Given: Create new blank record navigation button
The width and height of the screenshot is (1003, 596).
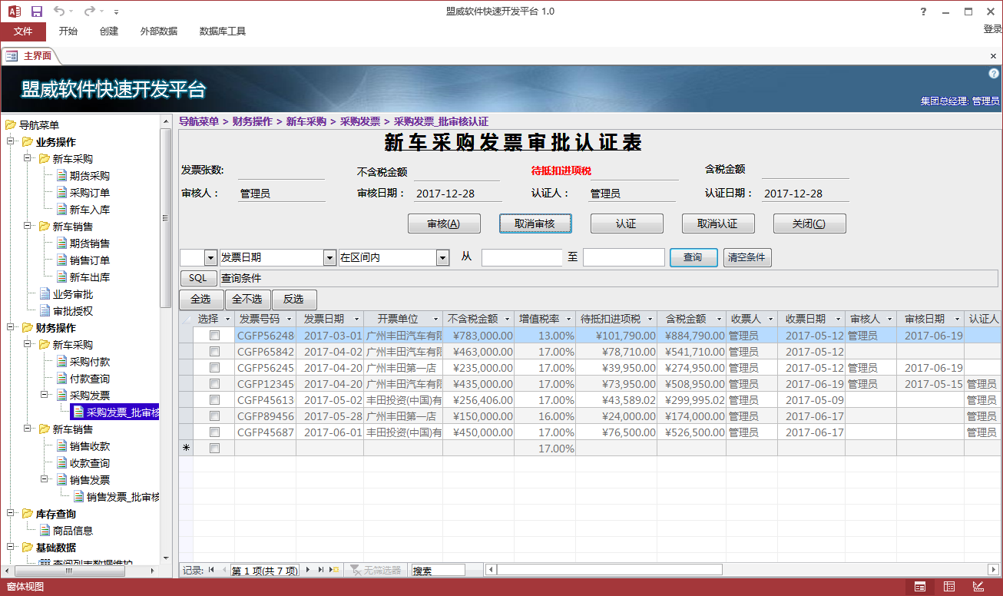Looking at the screenshot, I should click(335, 570).
